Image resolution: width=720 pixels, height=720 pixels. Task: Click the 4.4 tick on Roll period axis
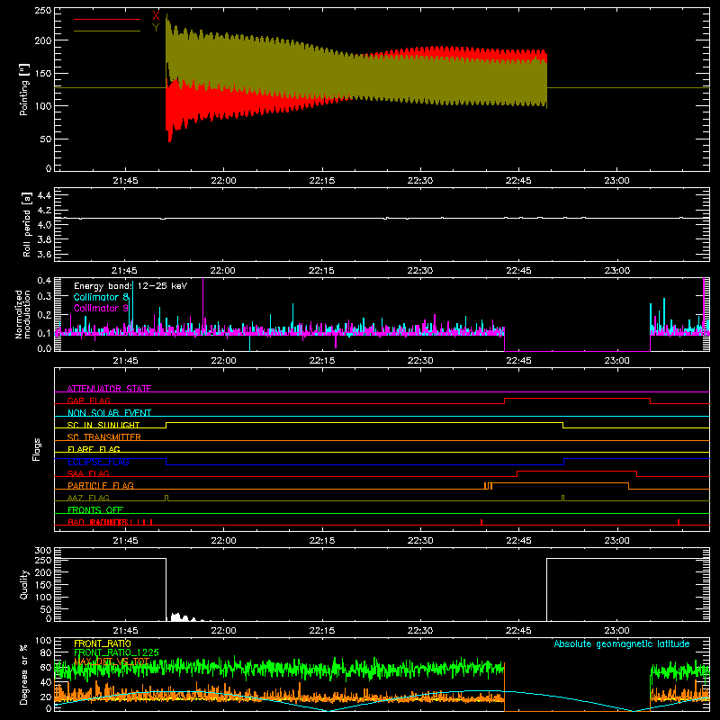tap(44, 195)
